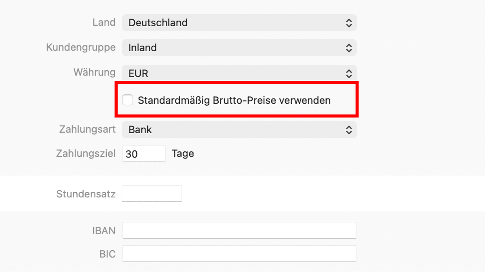Click the chevron arrows of Währung dropdown

click(x=349, y=73)
